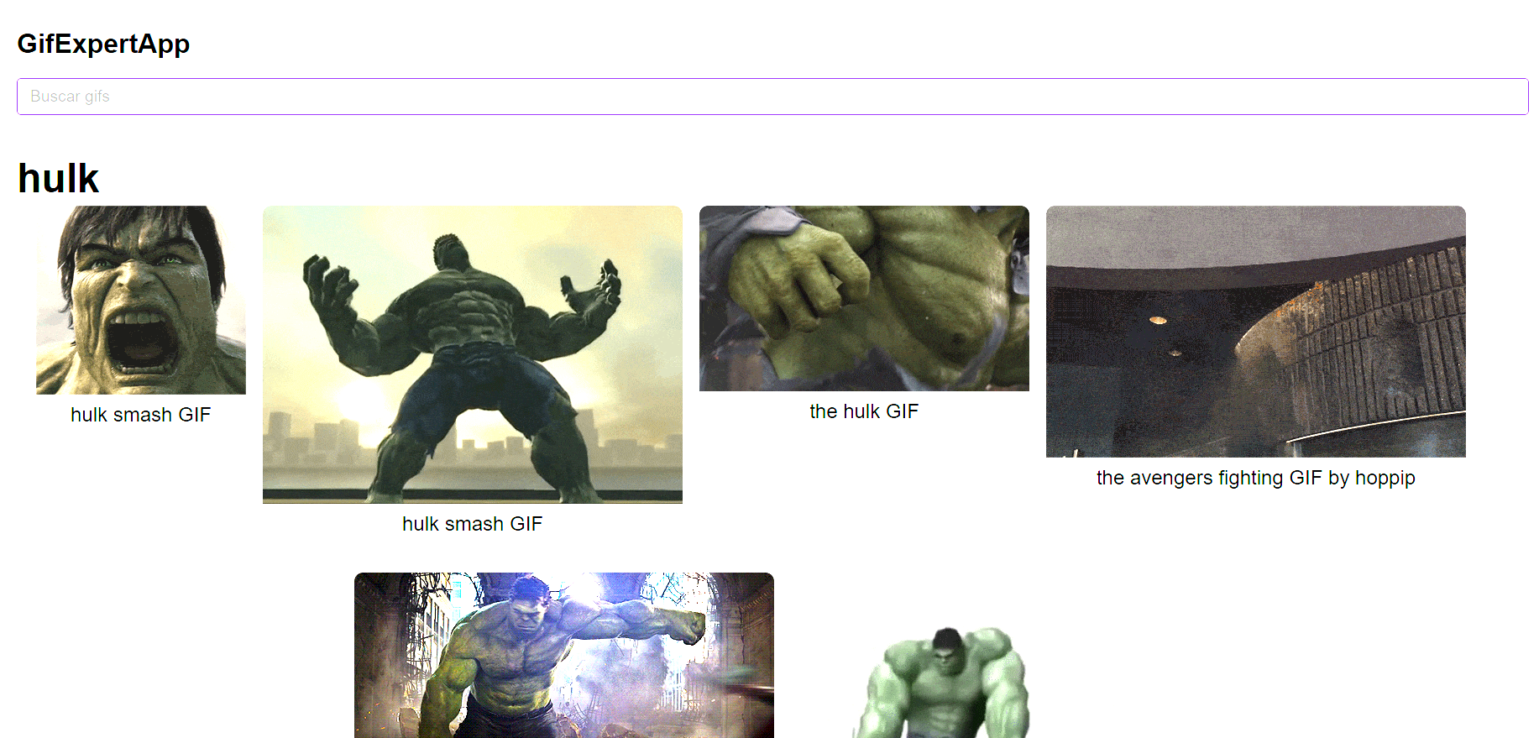This screenshot has height=738, width=1539.
Task: Click the "the hulk GIF" caption
Action: click(x=864, y=411)
